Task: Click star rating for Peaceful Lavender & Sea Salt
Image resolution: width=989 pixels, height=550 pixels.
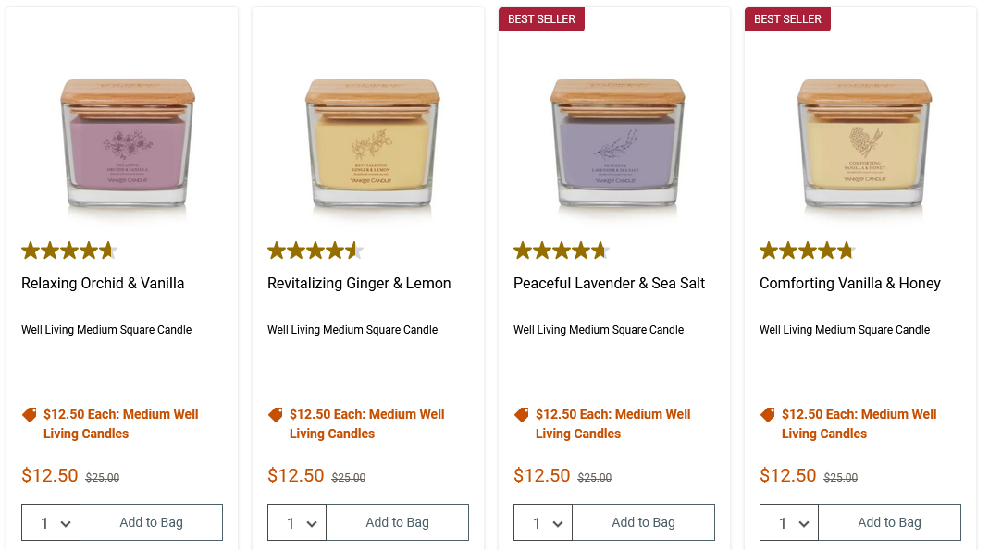Action: (x=562, y=251)
